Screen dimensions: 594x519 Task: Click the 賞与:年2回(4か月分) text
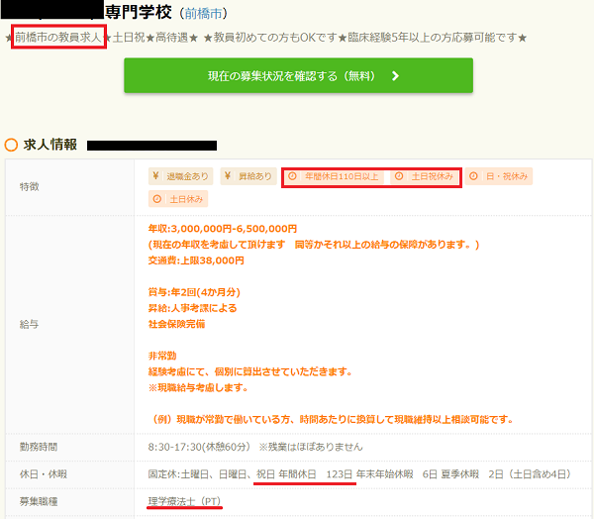pos(194,292)
